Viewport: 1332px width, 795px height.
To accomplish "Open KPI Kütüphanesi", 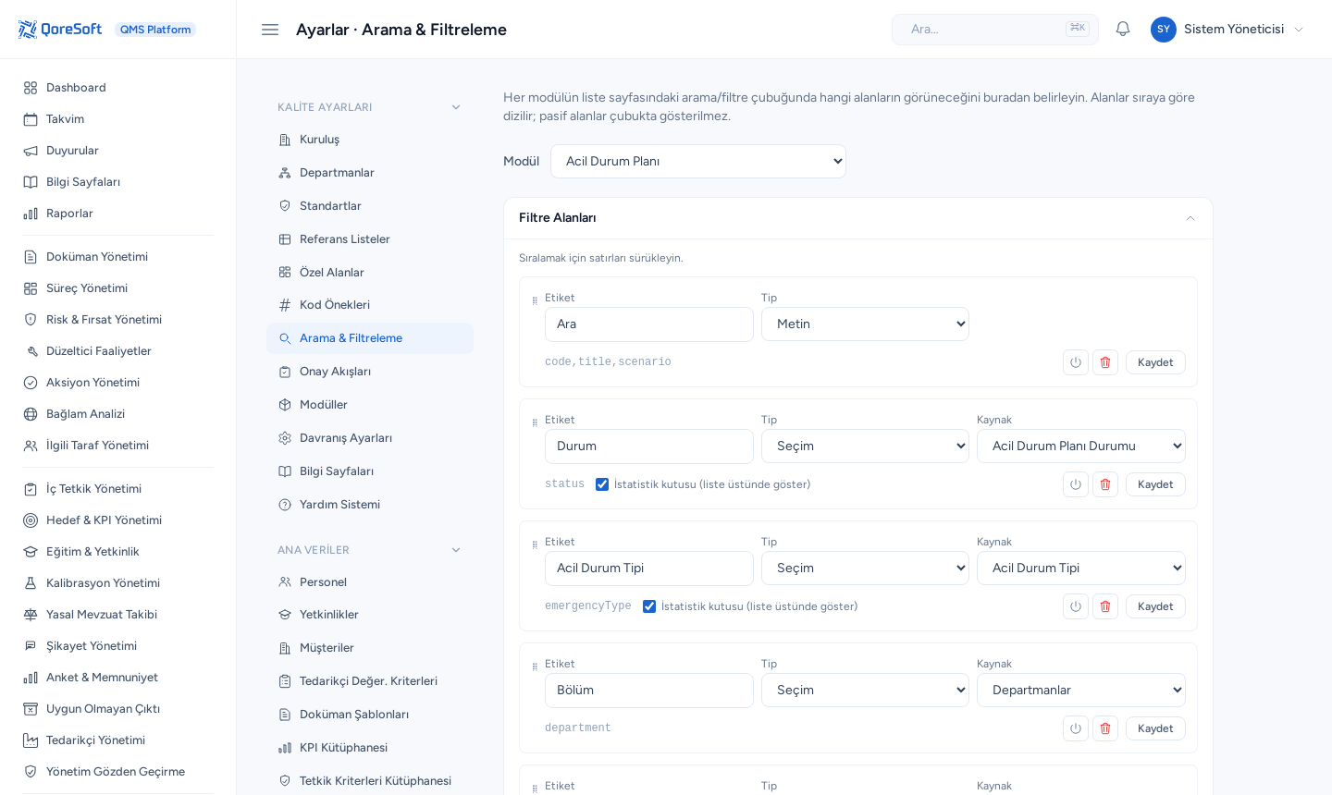I will 370,748.
